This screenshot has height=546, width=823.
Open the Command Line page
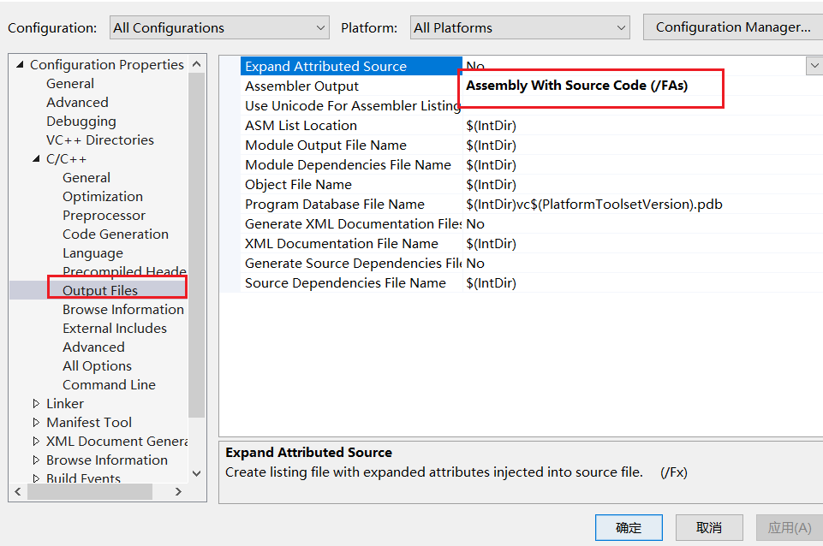(109, 385)
